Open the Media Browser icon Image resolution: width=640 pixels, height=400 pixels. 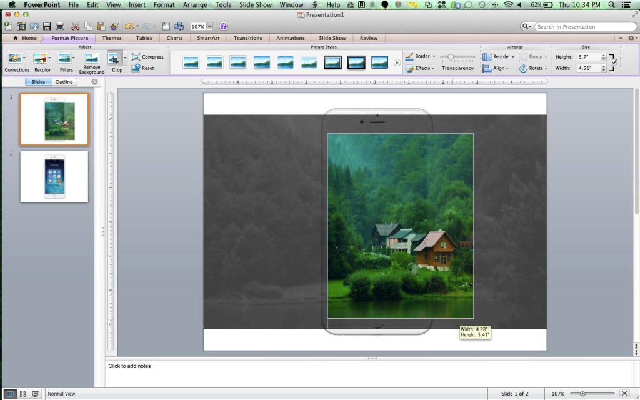click(179, 26)
